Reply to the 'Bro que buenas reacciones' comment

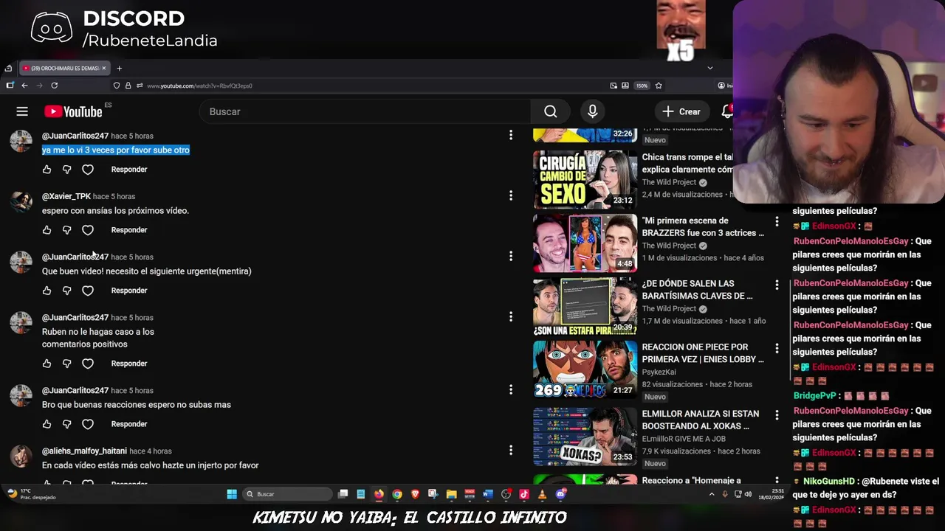point(129,424)
